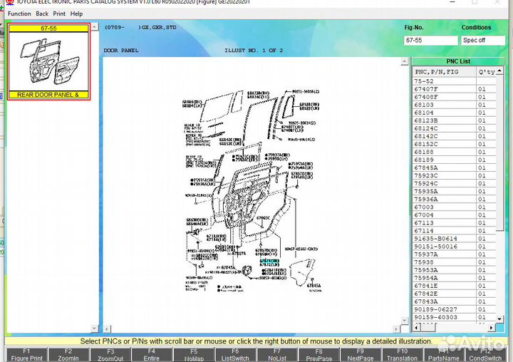Click F4 Entire to fit the illustration
This screenshot has width=513, height=362.
(x=151, y=354)
